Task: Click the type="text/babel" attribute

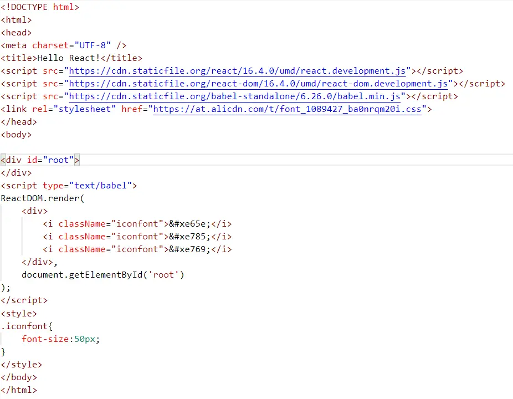Action: point(88,186)
